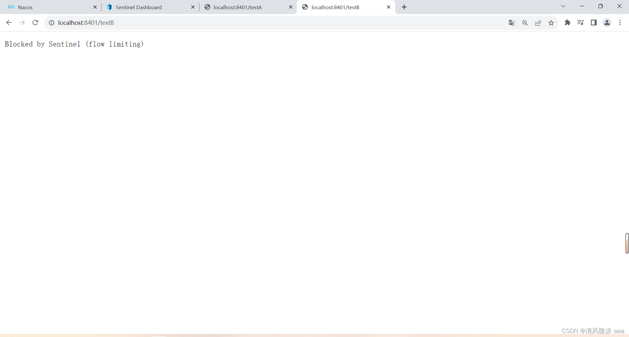Image resolution: width=629 pixels, height=337 pixels.
Task: Open the profile avatar menu
Action: coord(607,23)
